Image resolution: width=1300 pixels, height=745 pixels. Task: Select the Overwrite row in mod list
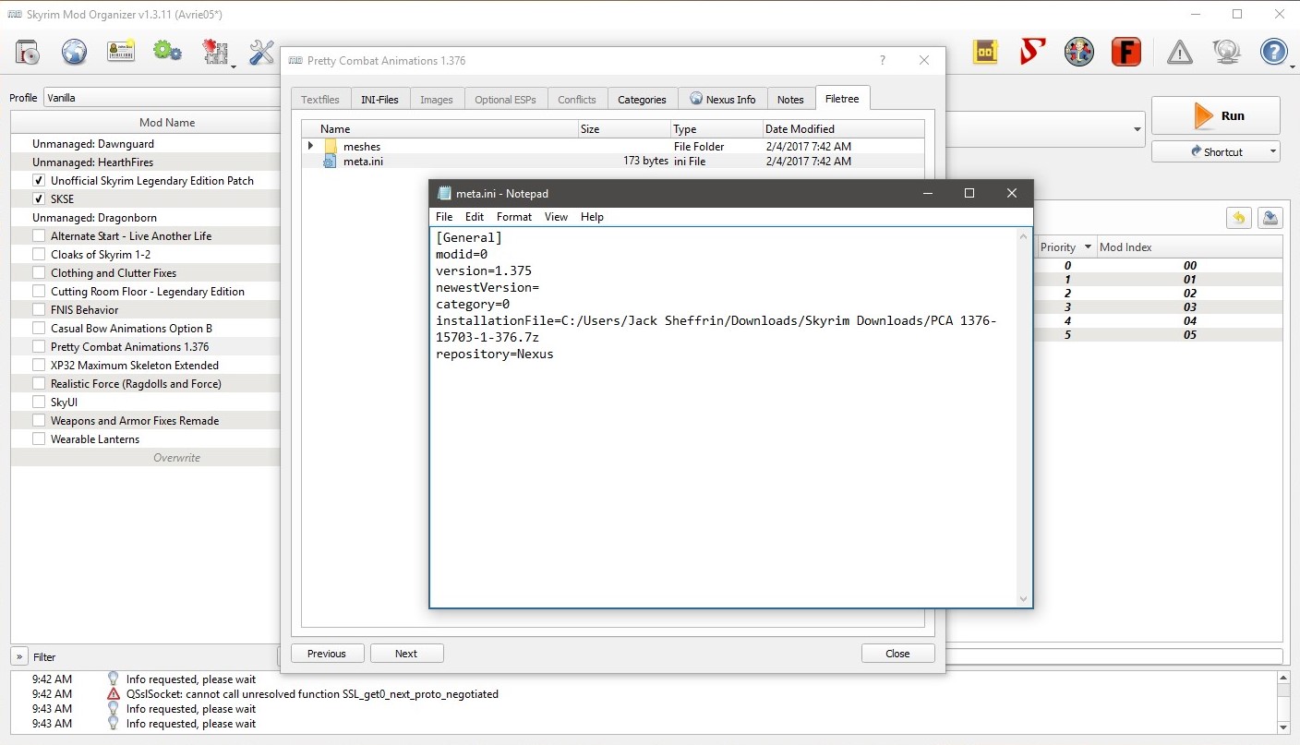pyautogui.click(x=145, y=458)
